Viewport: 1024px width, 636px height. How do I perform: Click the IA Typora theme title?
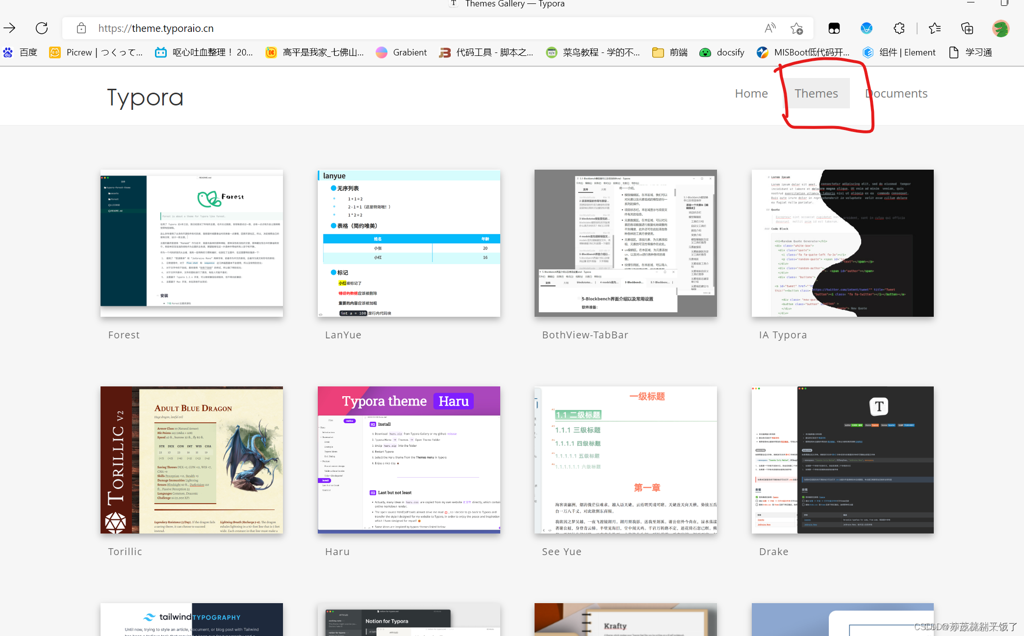pos(783,335)
